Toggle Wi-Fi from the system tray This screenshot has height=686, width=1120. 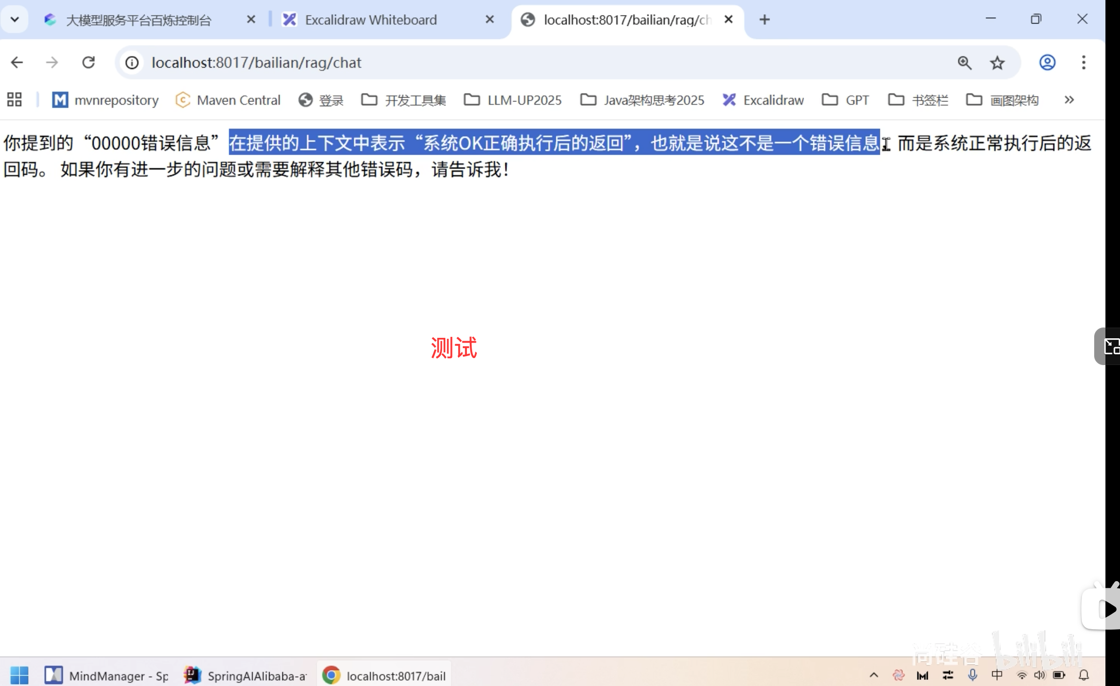(1021, 675)
